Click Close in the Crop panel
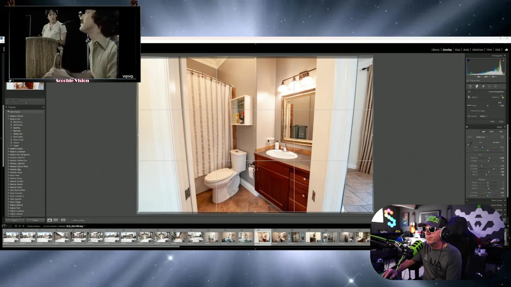Viewport: 511px width, 287px height. click(501, 122)
